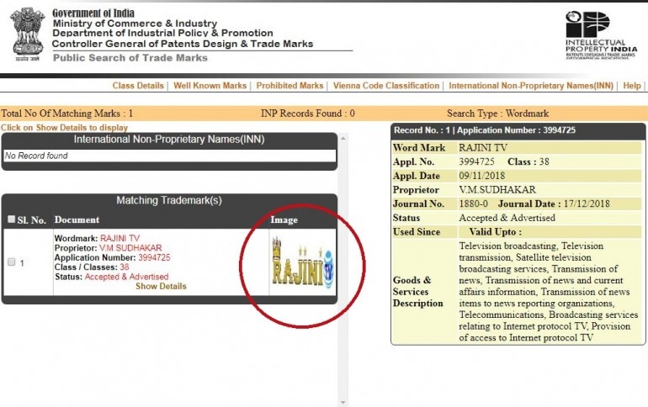Click class 38 in the matching trademark row
The image size is (648, 407).
click(x=125, y=267)
